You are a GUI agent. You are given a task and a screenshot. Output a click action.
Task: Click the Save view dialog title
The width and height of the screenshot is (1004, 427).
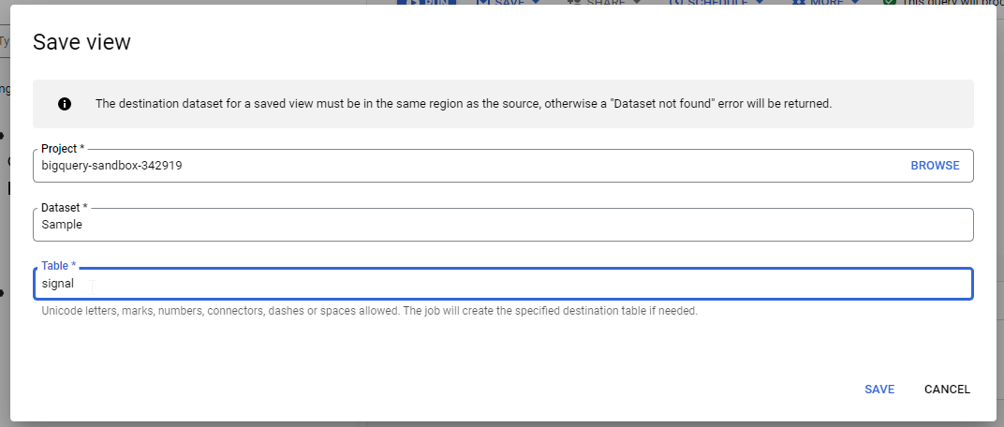(81, 42)
